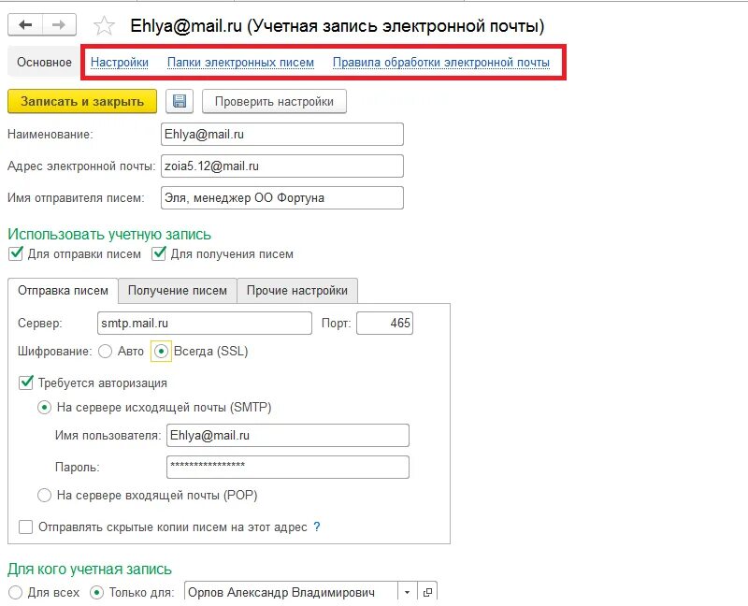Click Записать и закрыть button
The width and height of the screenshot is (748, 606).
pos(82,101)
